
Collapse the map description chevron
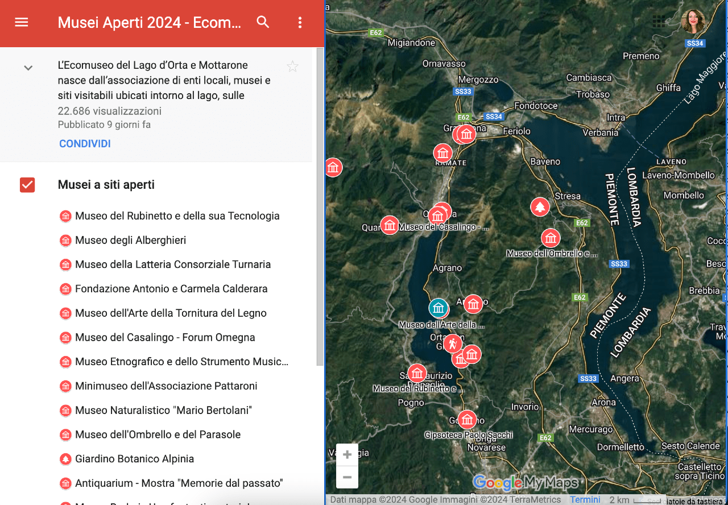tap(28, 68)
